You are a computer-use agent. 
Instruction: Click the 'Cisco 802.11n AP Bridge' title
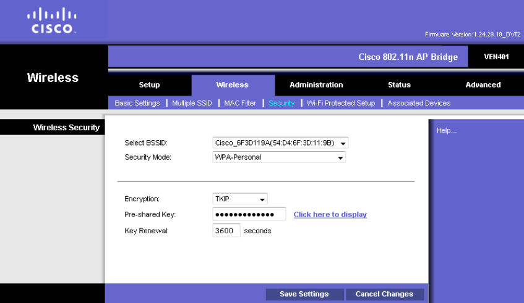[408, 57]
